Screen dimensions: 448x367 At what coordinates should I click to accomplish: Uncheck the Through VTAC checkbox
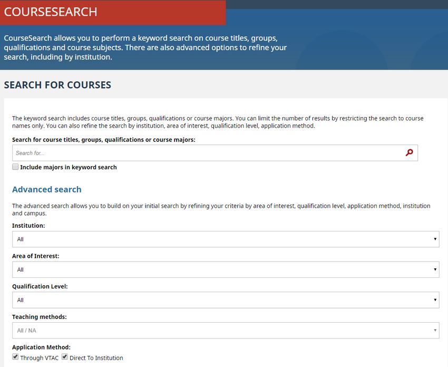pos(15,356)
